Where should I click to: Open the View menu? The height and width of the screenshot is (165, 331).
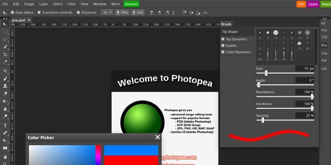coord(84,4)
